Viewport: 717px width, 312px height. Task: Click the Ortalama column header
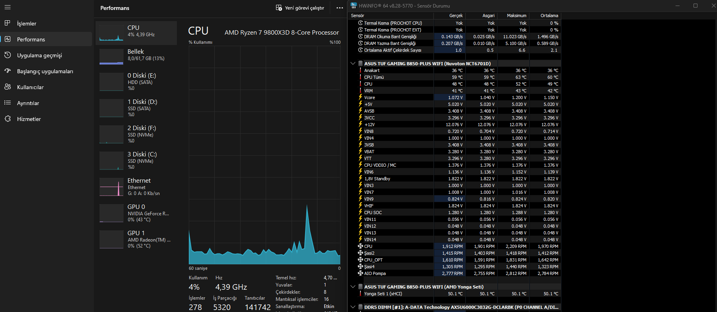(x=545, y=16)
